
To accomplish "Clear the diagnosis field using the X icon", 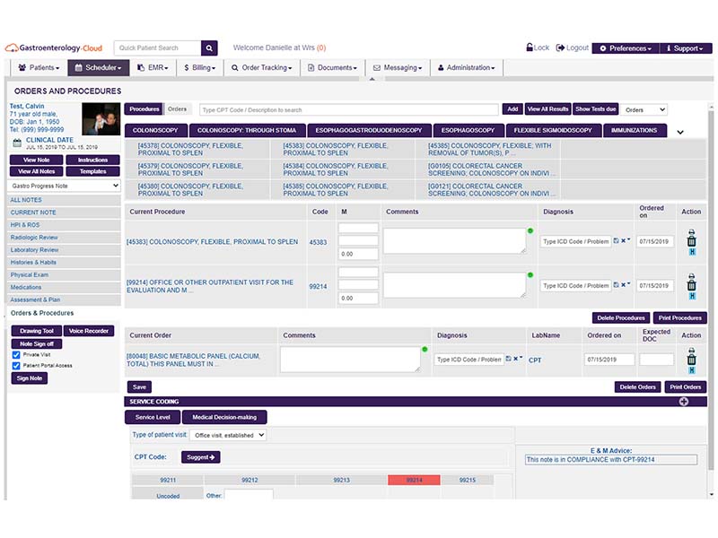I will pyautogui.click(x=624, y=239).
